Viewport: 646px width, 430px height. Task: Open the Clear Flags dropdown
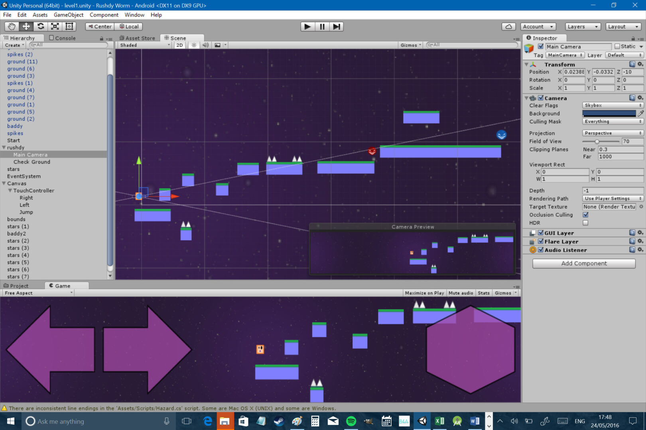(612, 105)
